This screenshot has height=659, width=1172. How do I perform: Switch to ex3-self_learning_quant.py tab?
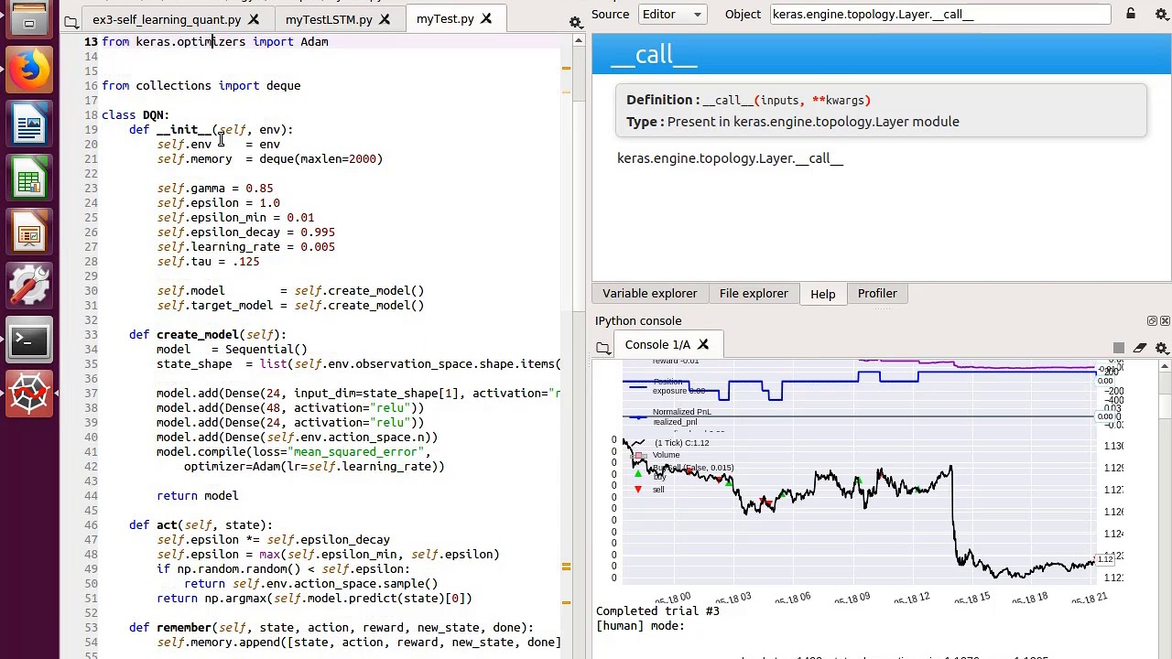(x=166, y=19)
